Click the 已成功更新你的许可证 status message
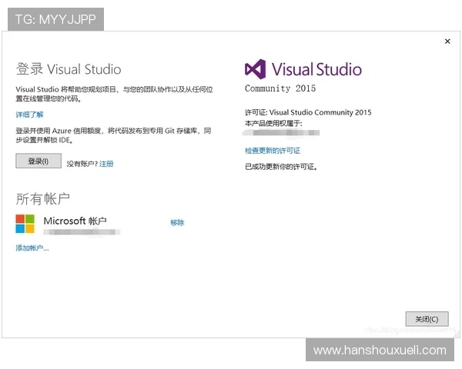The height and width of the screenshot is (369, 462). 281,166
